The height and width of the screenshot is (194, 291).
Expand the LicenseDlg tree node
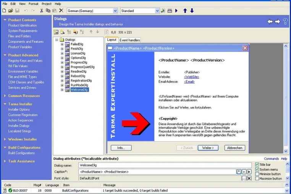62,53
